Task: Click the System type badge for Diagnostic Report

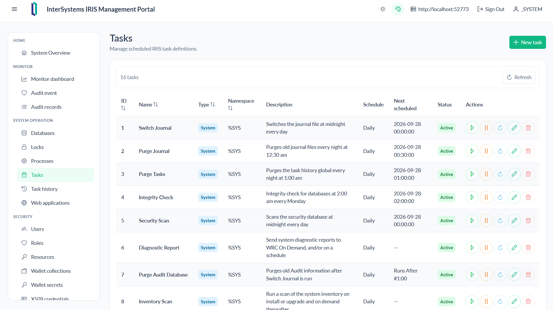Action: point(208,247)
